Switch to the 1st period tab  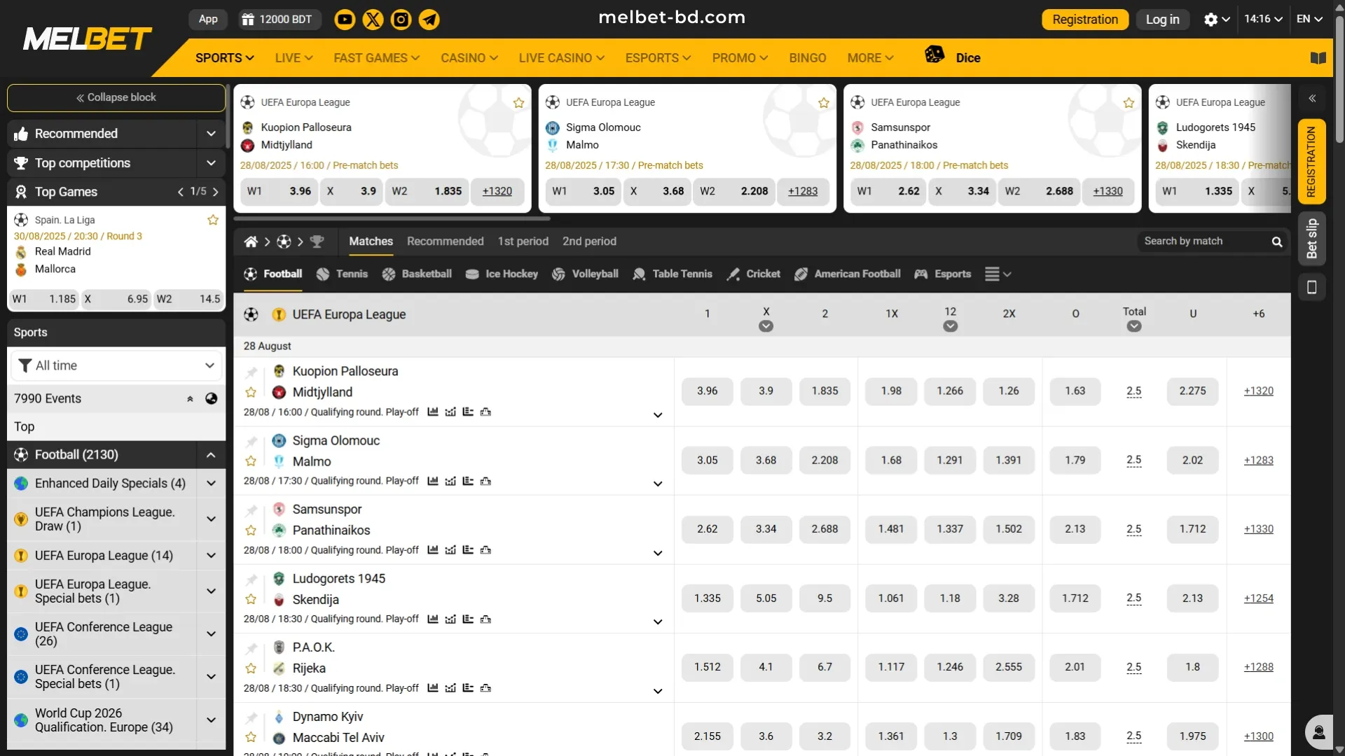tap(523, 241)
